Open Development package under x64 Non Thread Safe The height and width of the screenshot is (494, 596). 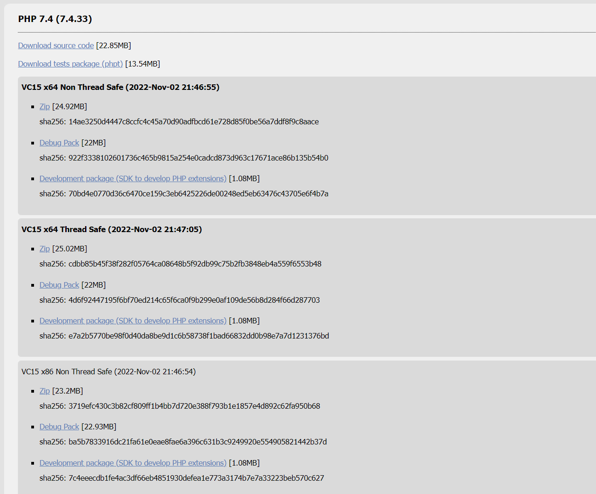click(x=133, y=178)
